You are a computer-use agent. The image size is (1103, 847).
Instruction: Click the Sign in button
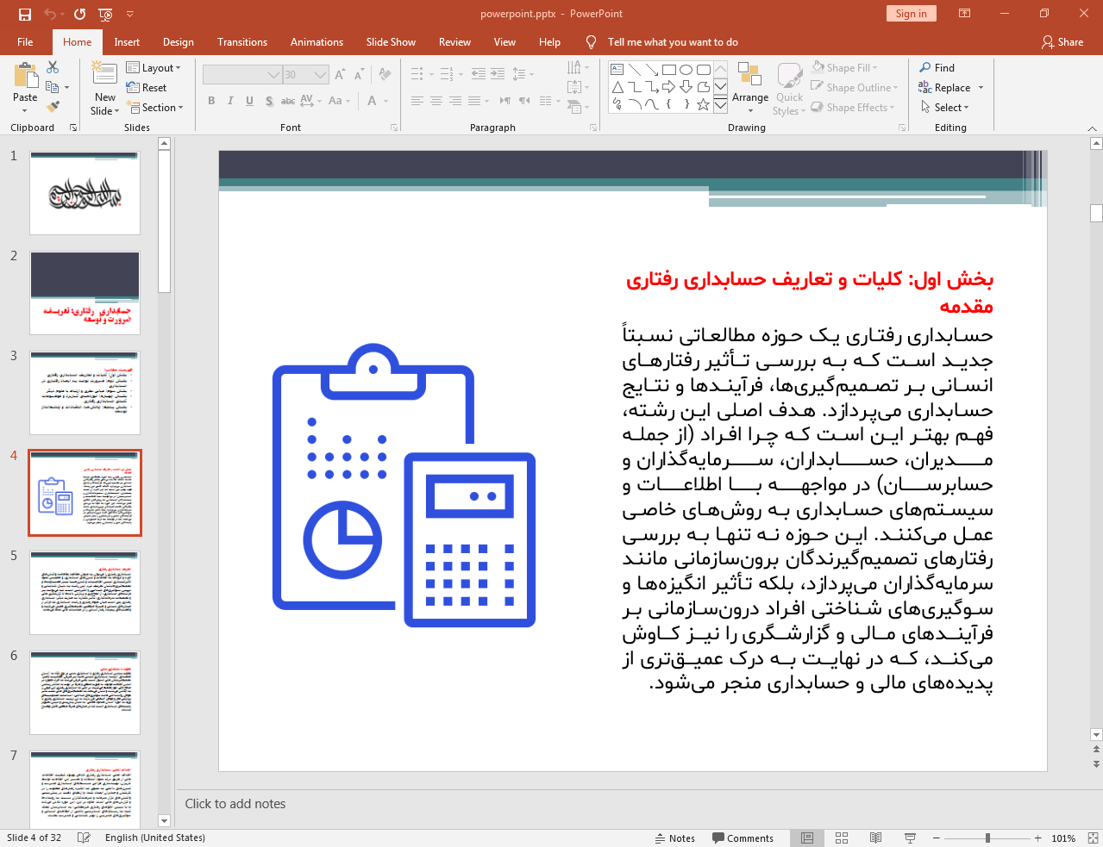[911, 13]
